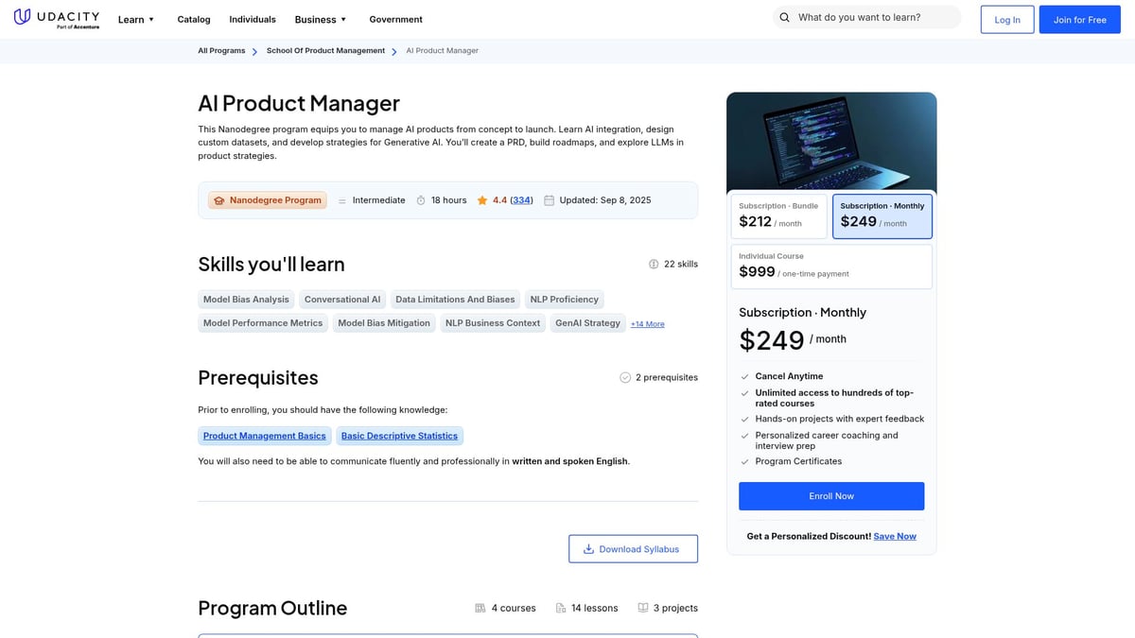This screenshot has width=1135, height=638.
Task: Open the Government menu item
Action: (395, 19)
